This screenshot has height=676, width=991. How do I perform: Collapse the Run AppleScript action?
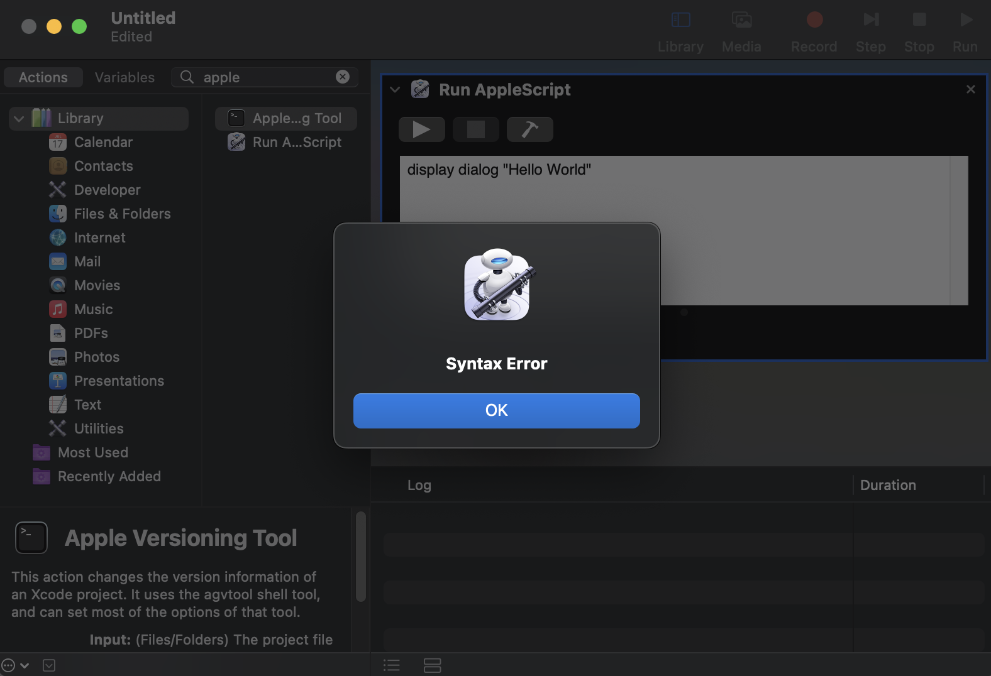pyautogui.click(x=395, y=90)
